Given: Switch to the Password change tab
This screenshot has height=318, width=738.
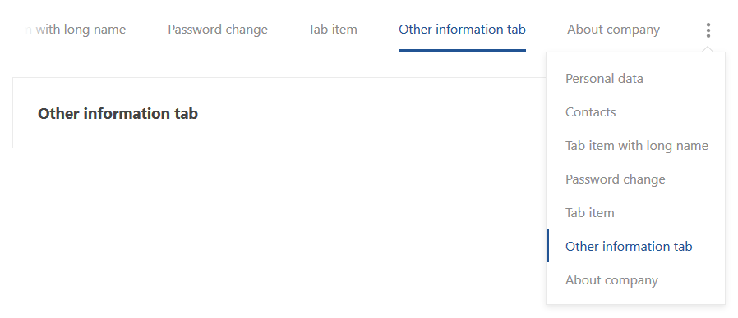Looking at the screenshot, I should click(x=218, y=30).
